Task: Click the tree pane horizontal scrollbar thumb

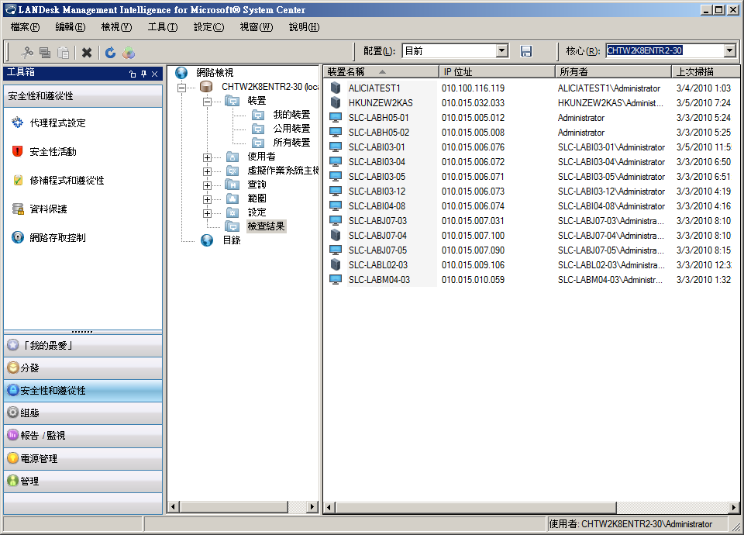Action: (x=234, y=507)
